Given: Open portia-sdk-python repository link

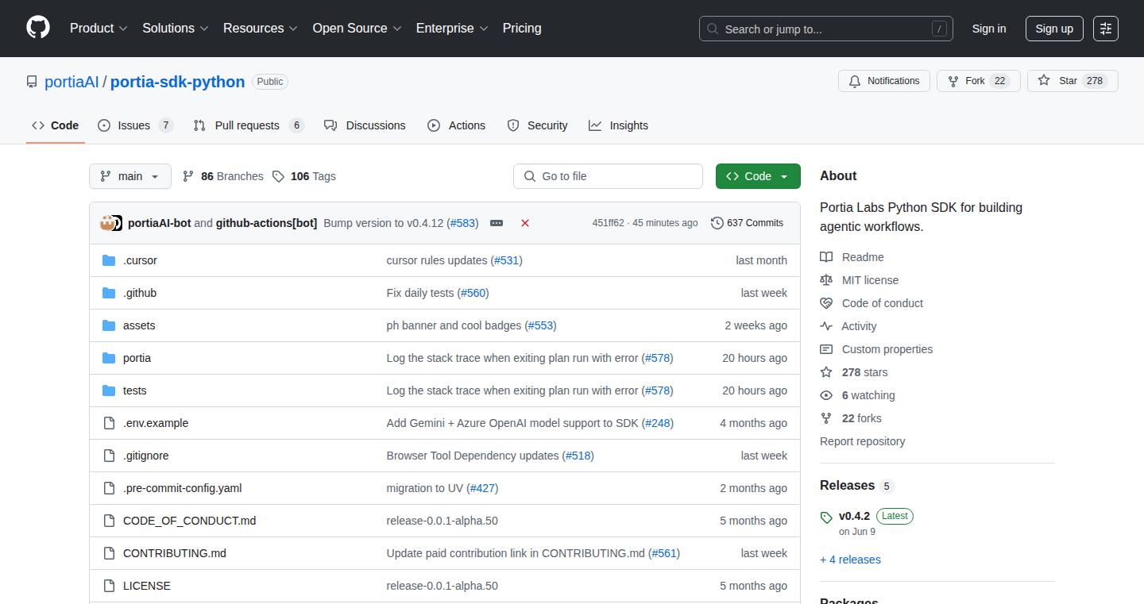Looking at the screenshot, I should [x=178, y=82].
